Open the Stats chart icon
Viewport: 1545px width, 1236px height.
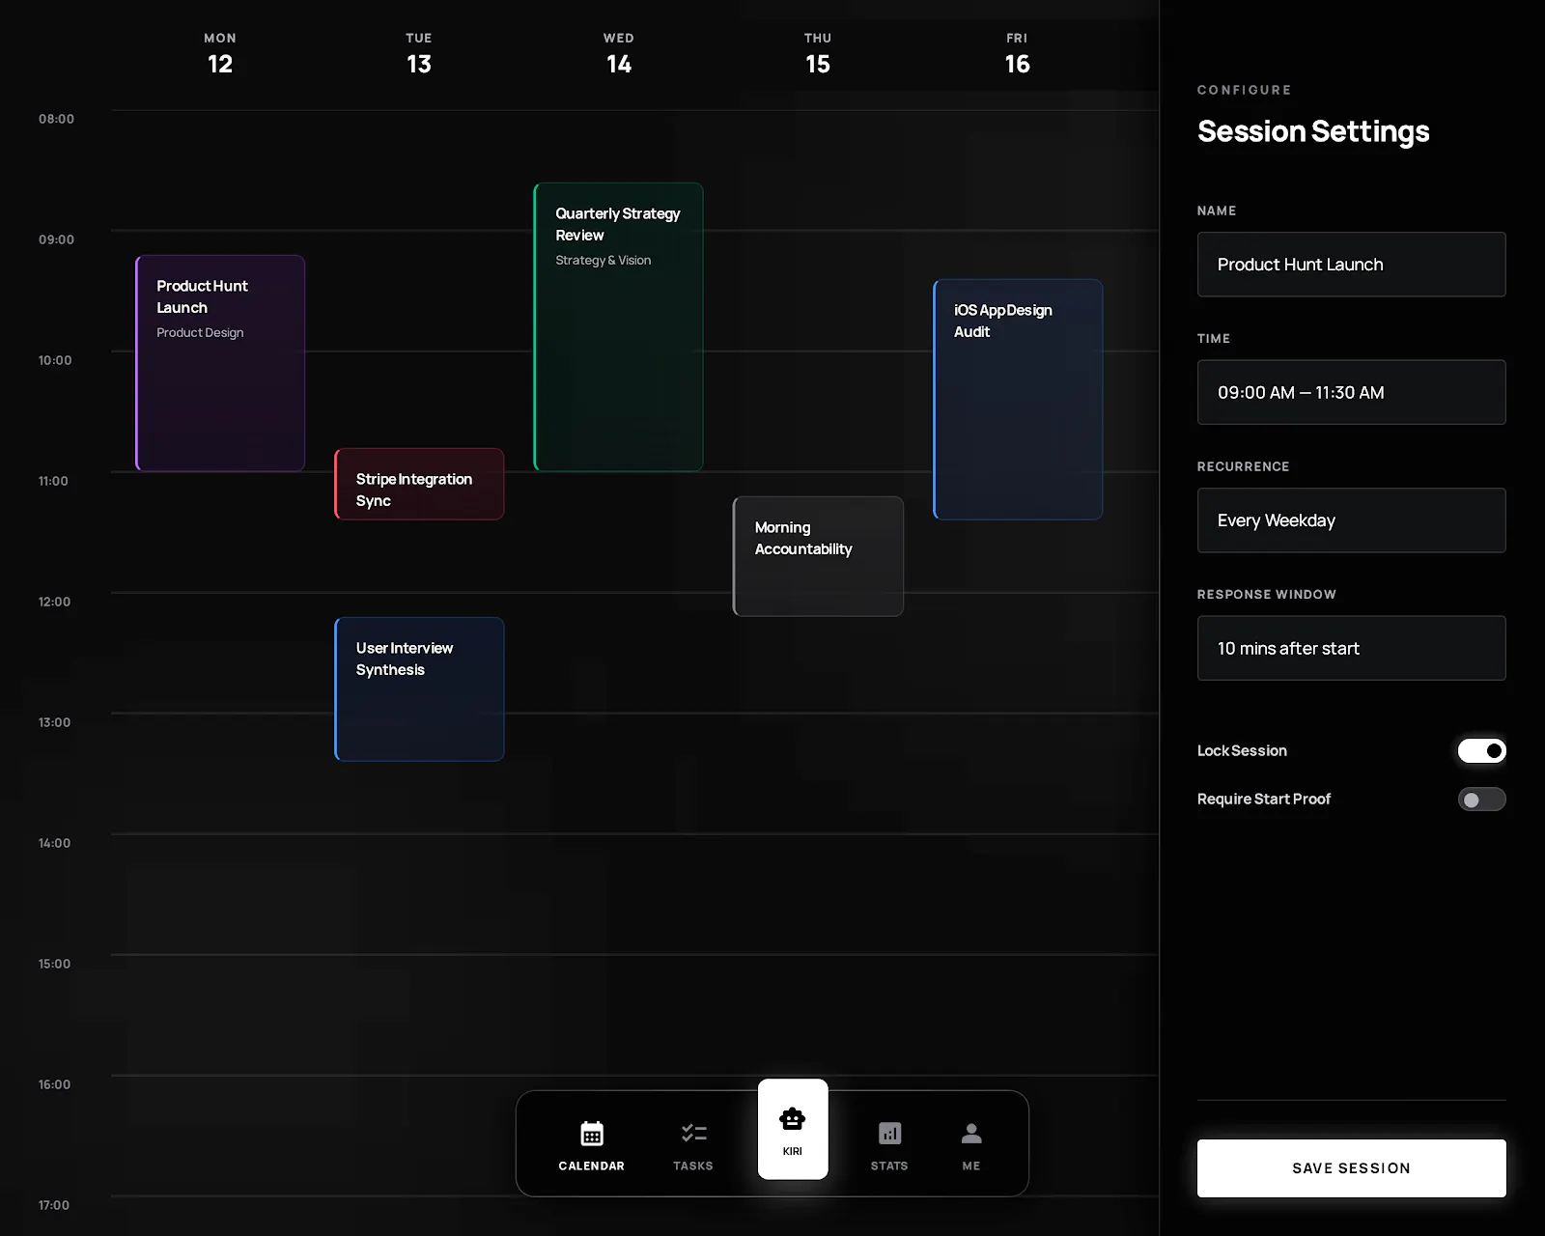[889, 1134]
